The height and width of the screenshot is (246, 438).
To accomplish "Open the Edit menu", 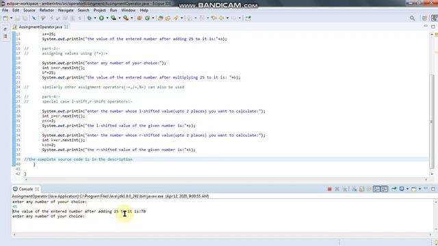I will [x=16, y=10].
